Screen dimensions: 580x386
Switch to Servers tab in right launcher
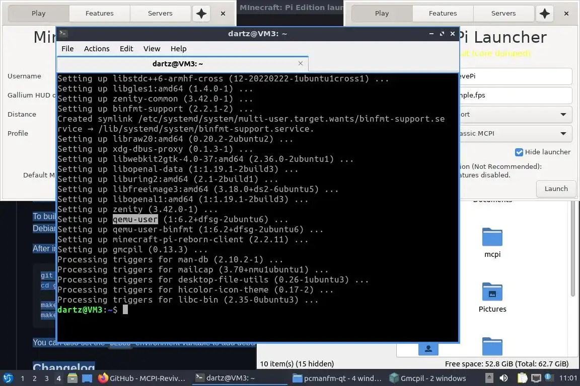503,13
